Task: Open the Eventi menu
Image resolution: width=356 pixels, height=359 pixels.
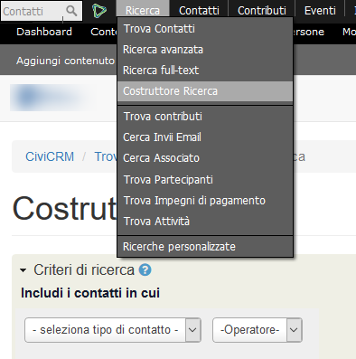Action: tap(320, 11)
